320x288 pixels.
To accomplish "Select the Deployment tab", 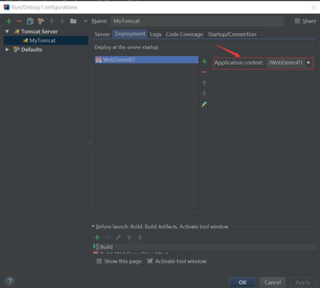I will [x=130, y=34].
